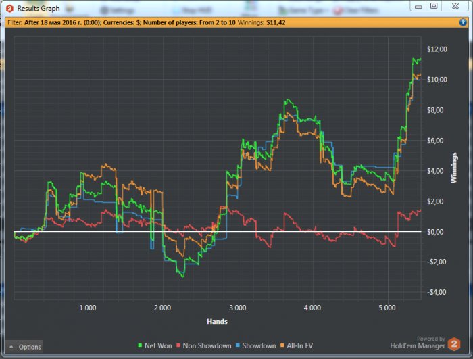The image size is (473, 359).
Task: Maximize the Results Graph window
Action: coord(434,6)
